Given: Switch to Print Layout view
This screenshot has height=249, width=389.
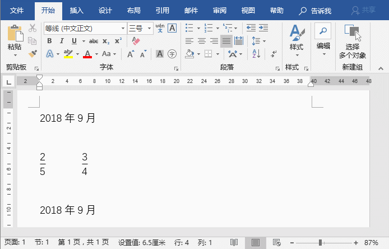Looking at the screenshot, I should point(255,242).
